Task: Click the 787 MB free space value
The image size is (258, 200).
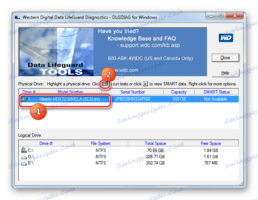Action: (x=211, y=163)
